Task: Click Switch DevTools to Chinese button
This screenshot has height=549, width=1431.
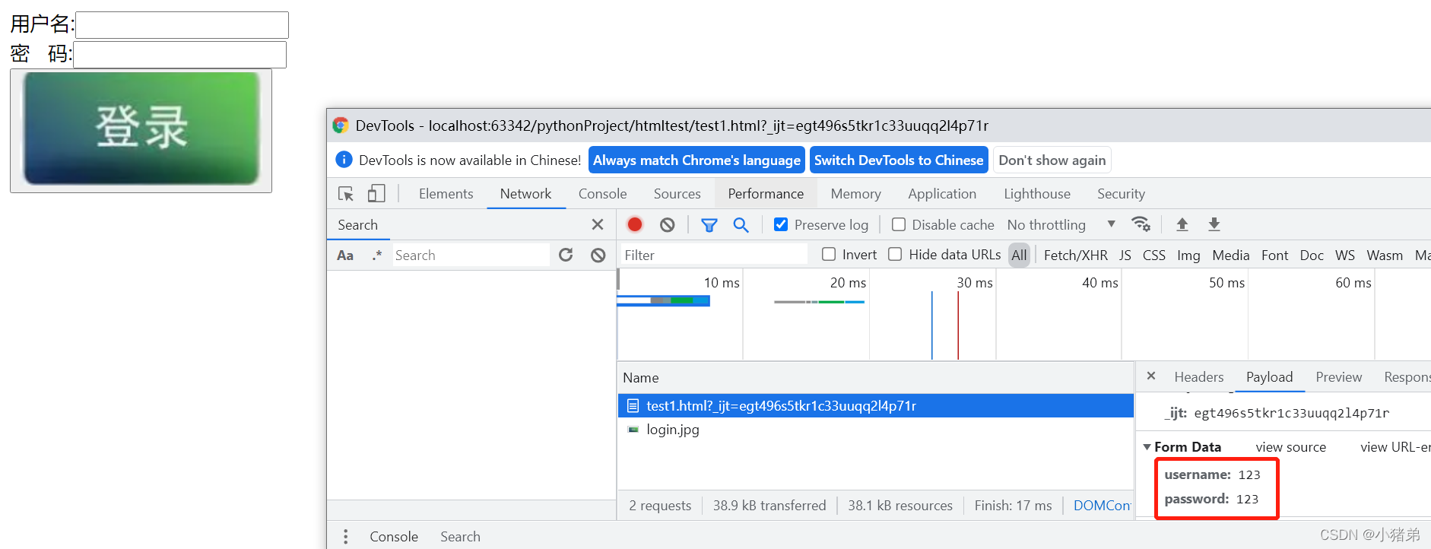Action: [x=899, y=160]
